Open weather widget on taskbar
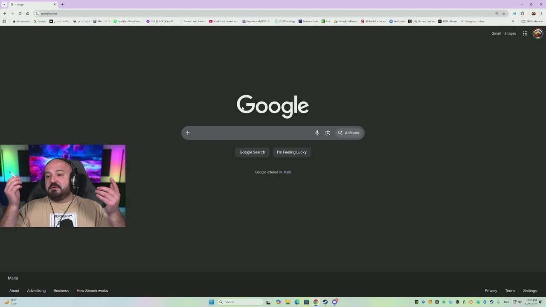 [x=10, y=302]
